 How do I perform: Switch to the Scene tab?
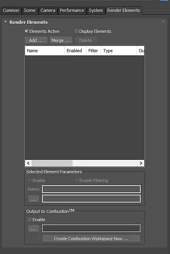point(30,11)
